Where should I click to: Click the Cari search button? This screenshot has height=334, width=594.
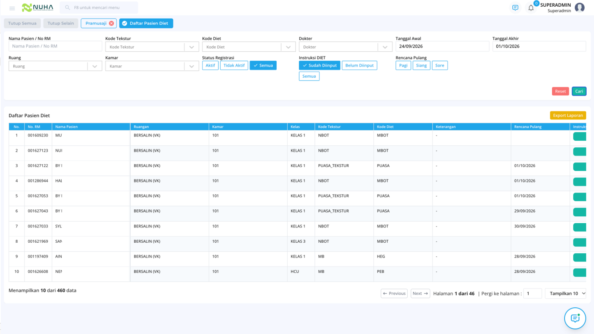coord(579,91)
